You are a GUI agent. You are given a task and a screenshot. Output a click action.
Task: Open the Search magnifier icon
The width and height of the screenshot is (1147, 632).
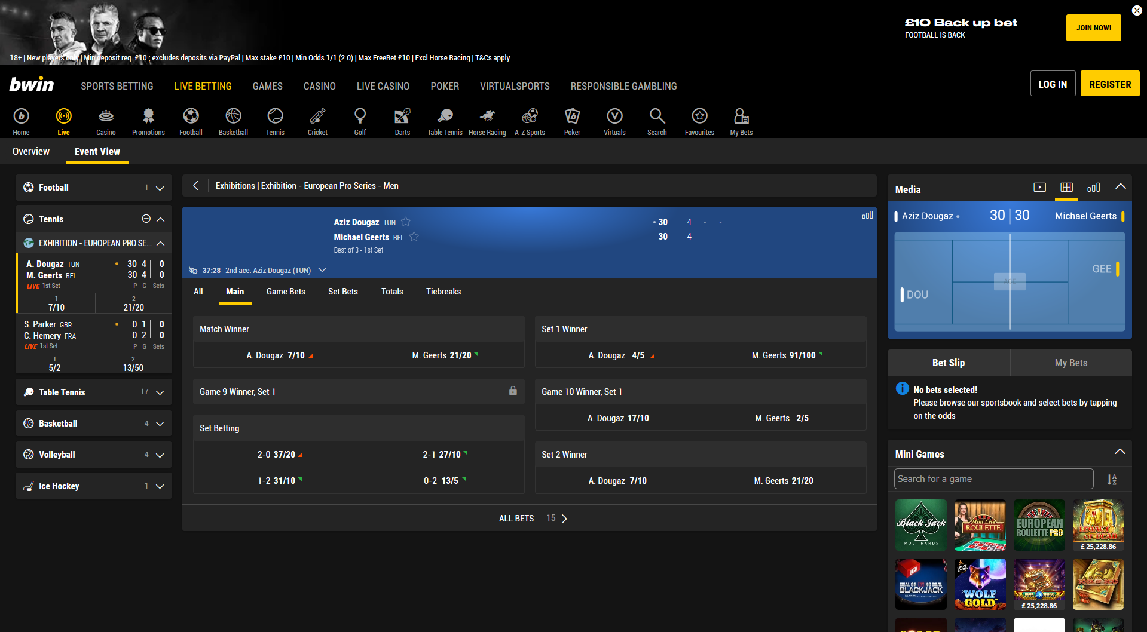pos(657,121)
